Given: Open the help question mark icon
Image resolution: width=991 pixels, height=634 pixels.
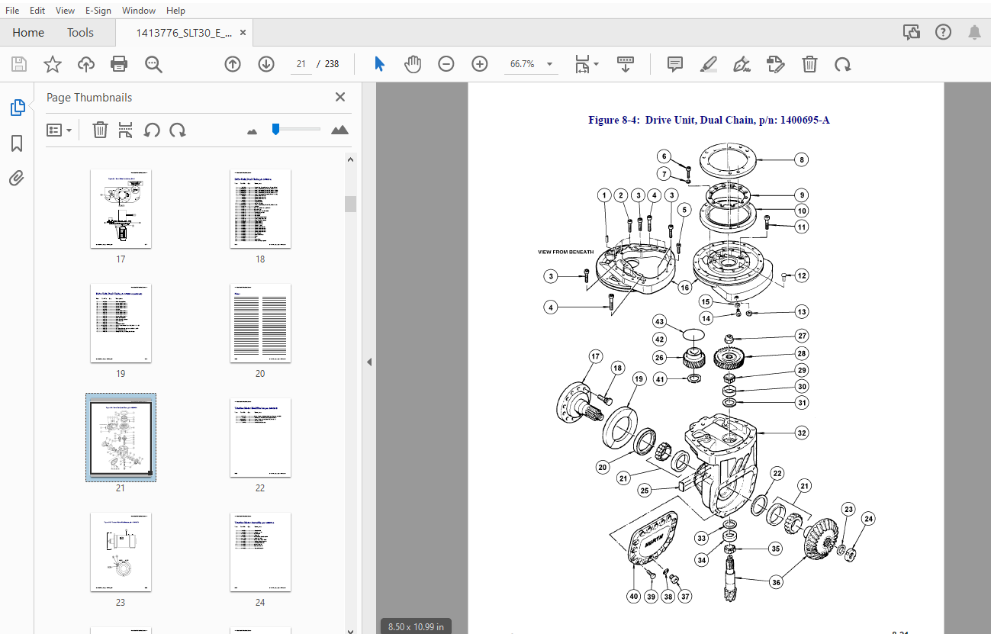Looking at the screenshot, I should click(943, 32).
